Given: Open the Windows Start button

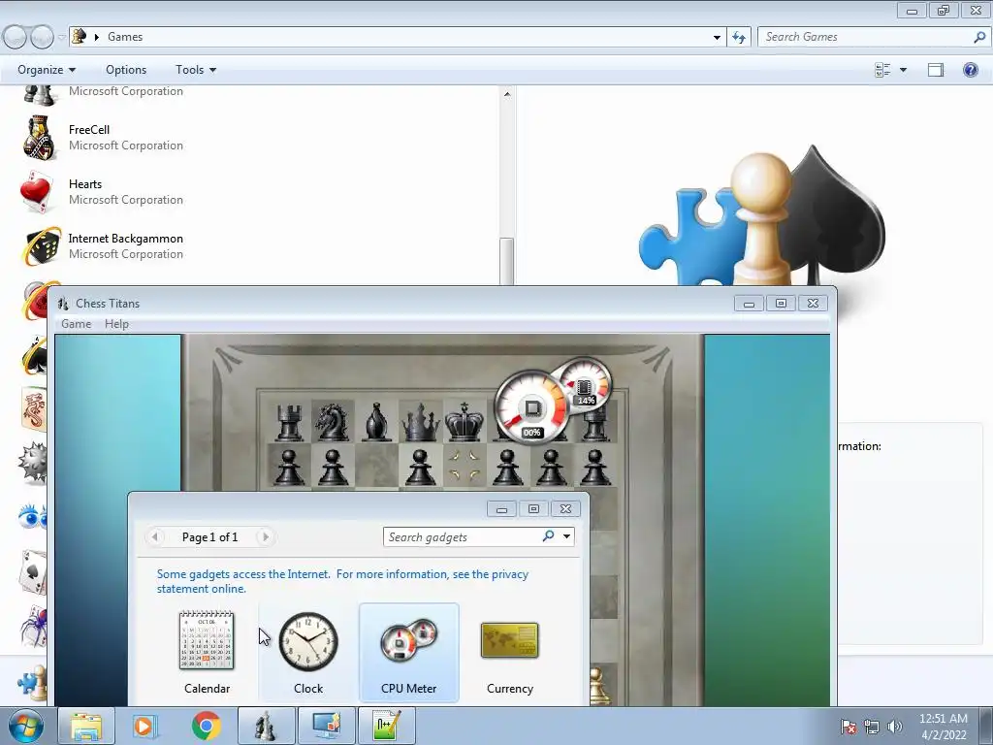Looking at the screenshot, I should point(25,726).
